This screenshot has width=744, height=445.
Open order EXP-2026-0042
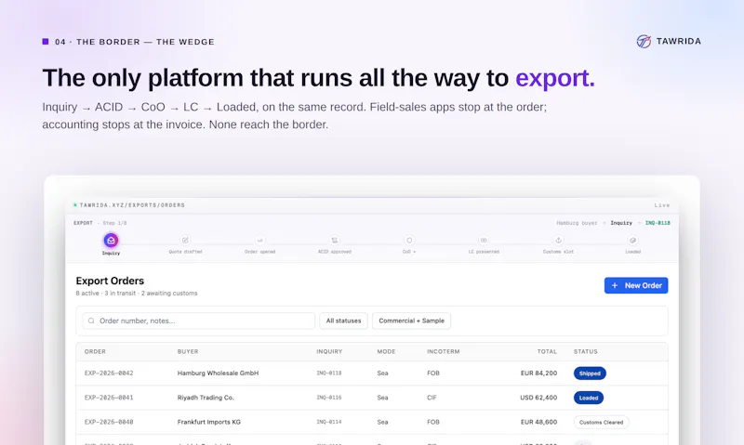pyautogui.click(x=109, y=373)
